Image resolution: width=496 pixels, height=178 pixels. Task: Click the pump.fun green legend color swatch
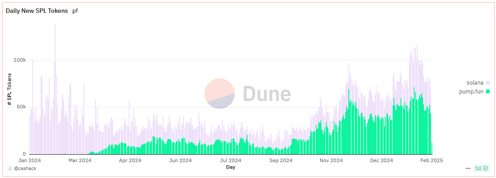click(488, 91)
